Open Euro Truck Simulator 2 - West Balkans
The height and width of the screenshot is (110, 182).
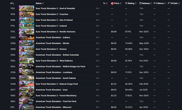coord(54,61)
